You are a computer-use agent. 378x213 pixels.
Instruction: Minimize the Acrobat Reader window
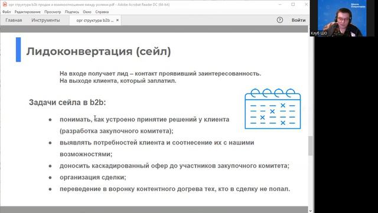tap(280, 4)
